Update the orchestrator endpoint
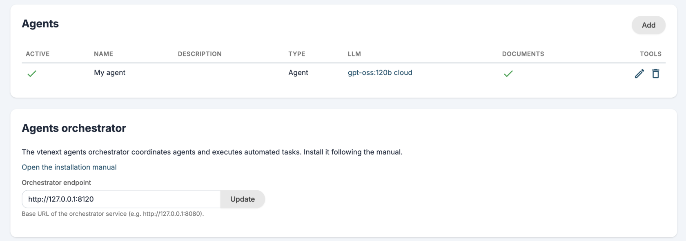Screen dimensions: 686x241 coord(243,199)
